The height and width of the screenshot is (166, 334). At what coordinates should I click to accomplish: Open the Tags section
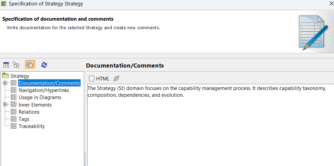pos(24,119)
